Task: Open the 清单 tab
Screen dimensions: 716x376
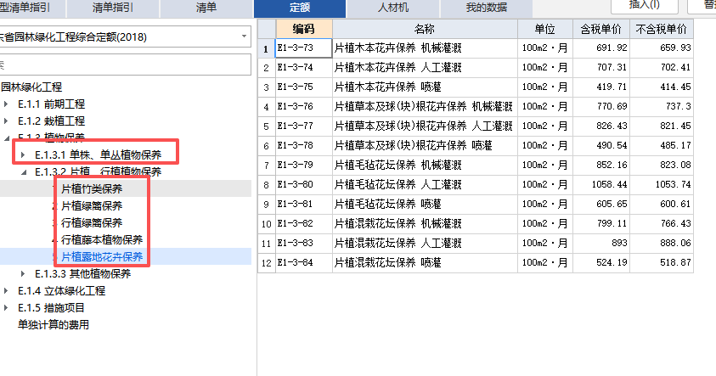Action: [x=206, y=8]
